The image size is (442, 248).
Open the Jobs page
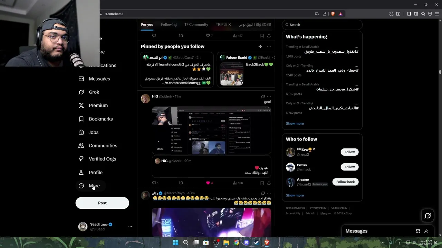point(88,133)
